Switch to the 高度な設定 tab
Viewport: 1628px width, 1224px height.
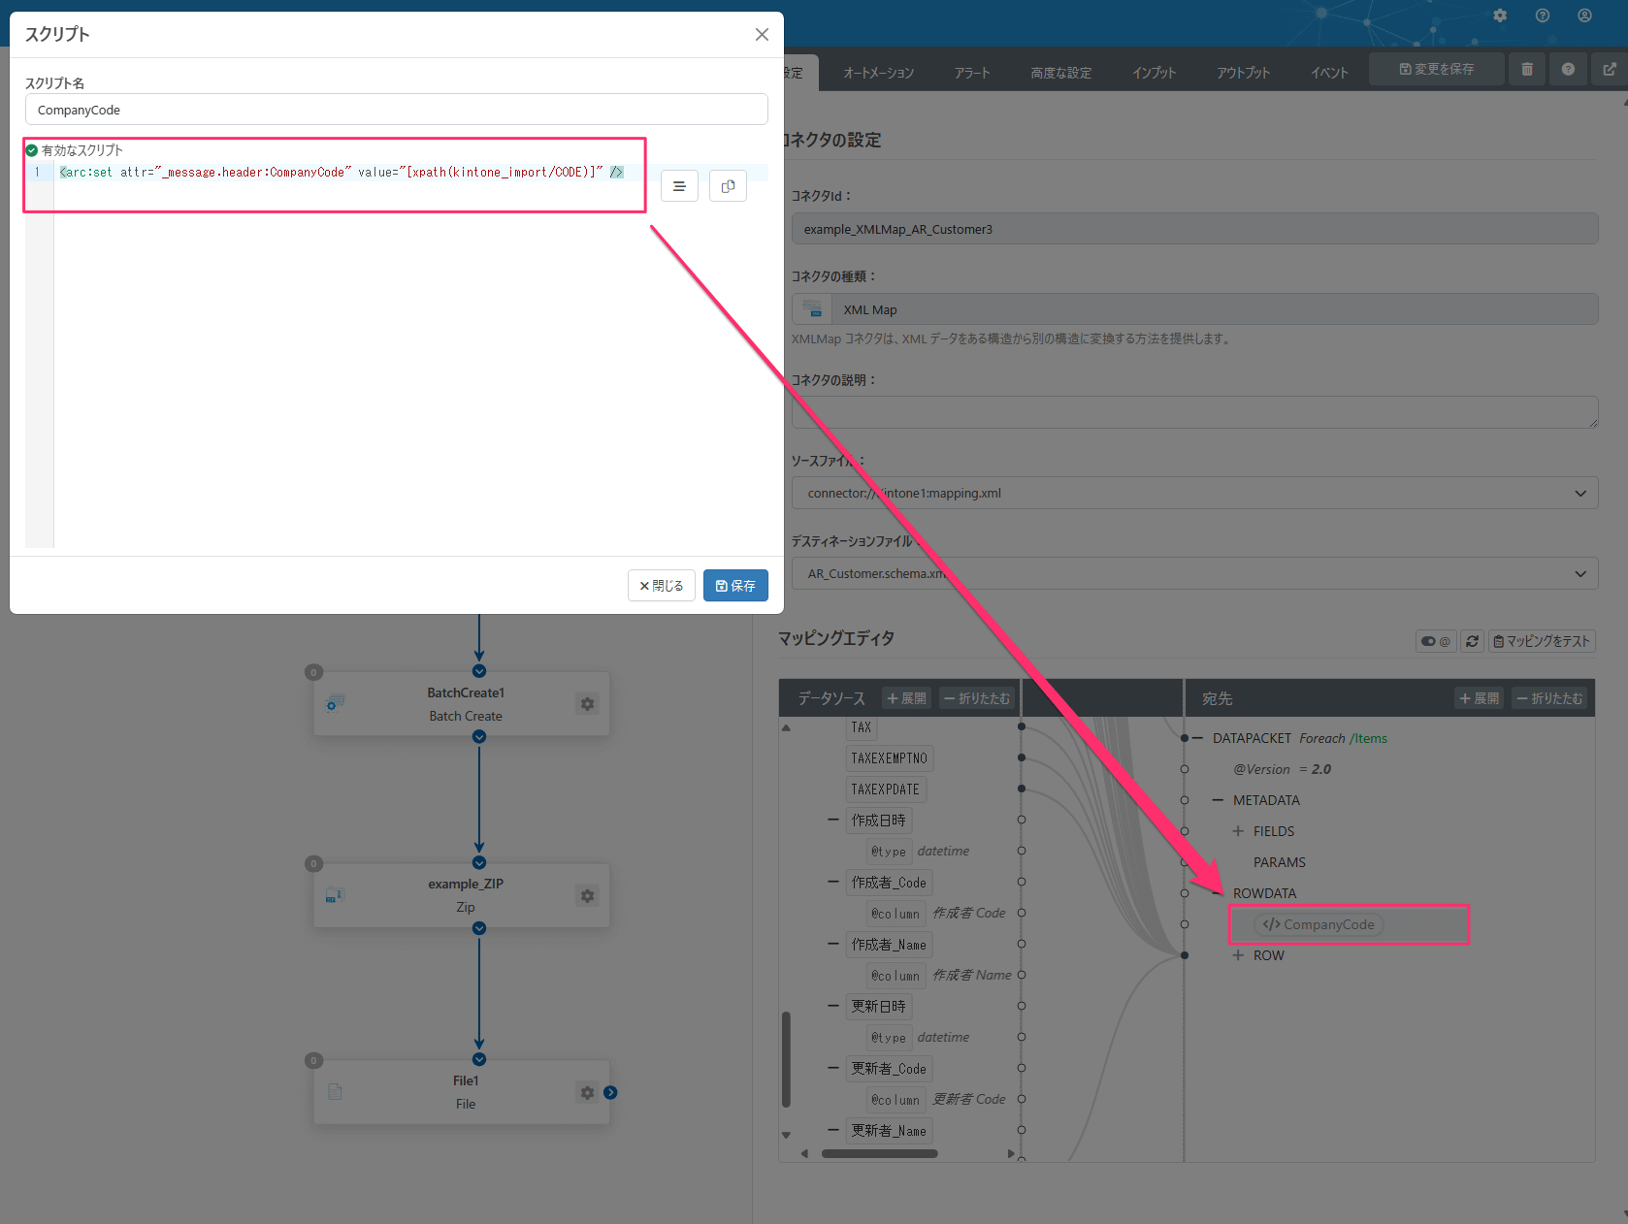[x=1060, y=73]
